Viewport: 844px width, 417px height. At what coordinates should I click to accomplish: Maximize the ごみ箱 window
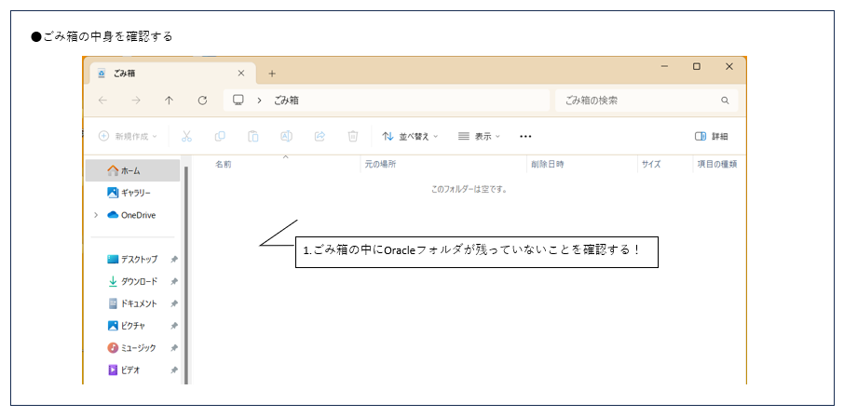(x=697, y=66)
